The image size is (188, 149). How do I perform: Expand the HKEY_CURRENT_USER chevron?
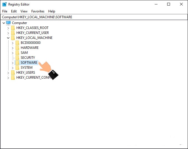[8, 33]
